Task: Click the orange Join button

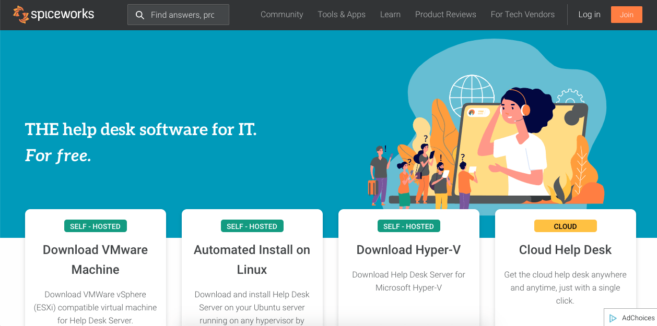Action: (x=627, y=15)
